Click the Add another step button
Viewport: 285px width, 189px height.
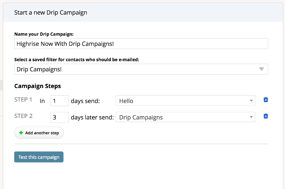pos(39,133)
